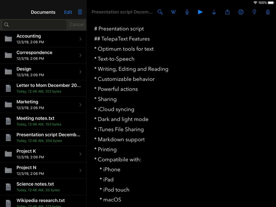This screenshot has height=207, width=276.
Task: Click the '* iPod touch' line
Action: [x=115, y=190]
